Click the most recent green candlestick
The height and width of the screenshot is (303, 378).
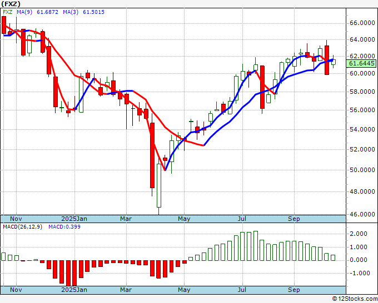click(334, 62)
